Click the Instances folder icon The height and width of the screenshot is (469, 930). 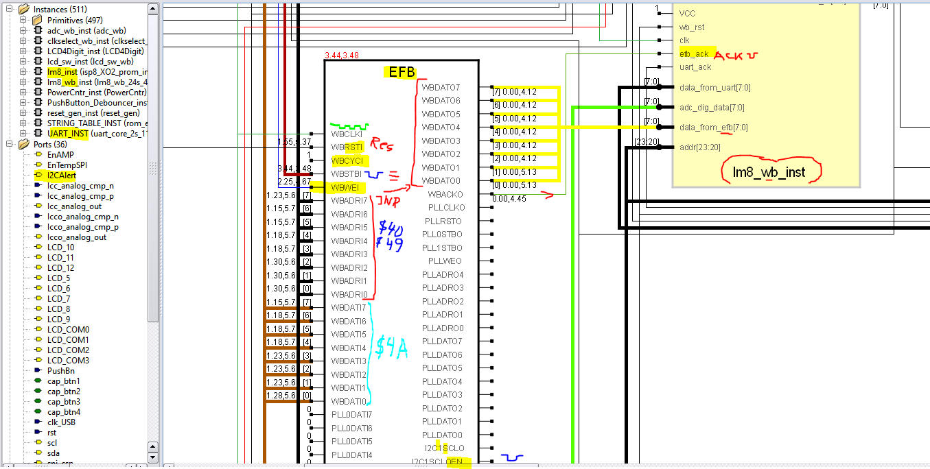(24, 10)
